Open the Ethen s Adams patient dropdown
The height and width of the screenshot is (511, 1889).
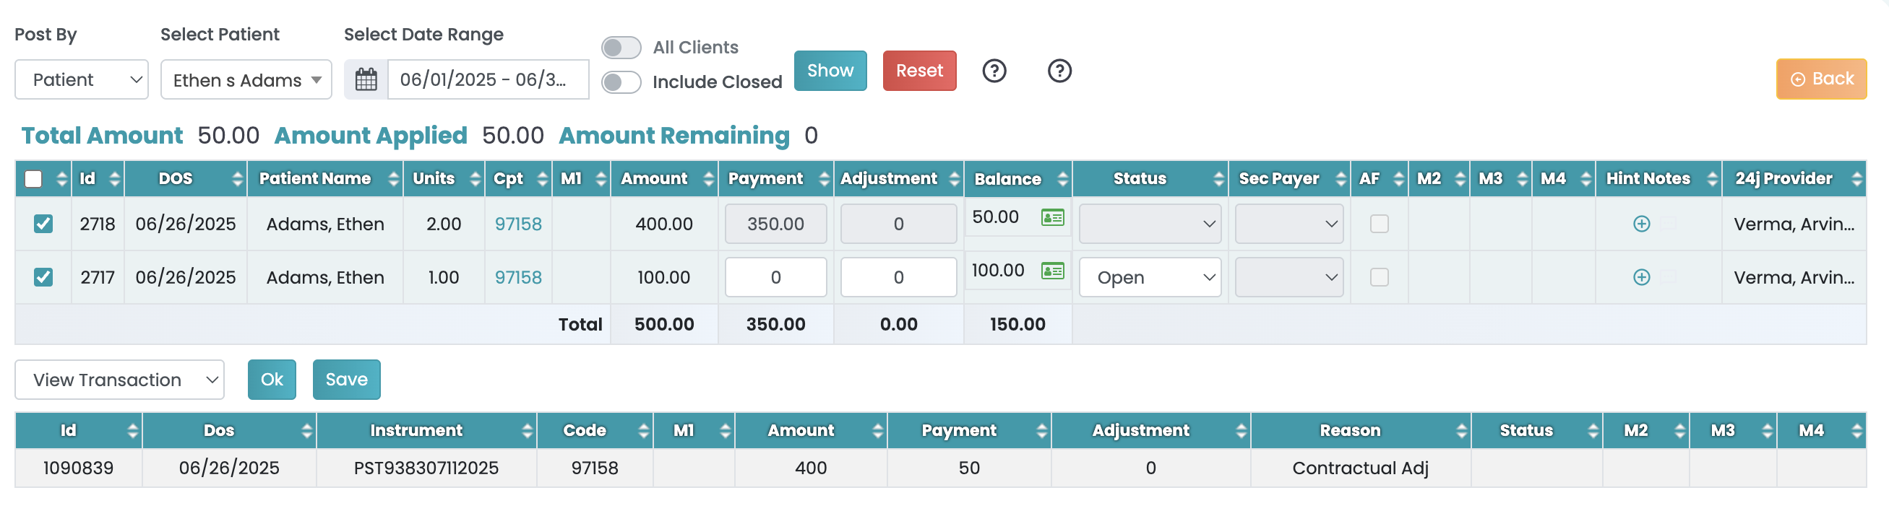[x=246, y=80]
